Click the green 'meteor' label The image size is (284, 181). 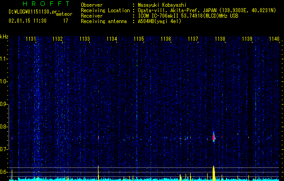pyautogui.click(x=64, y=14)
